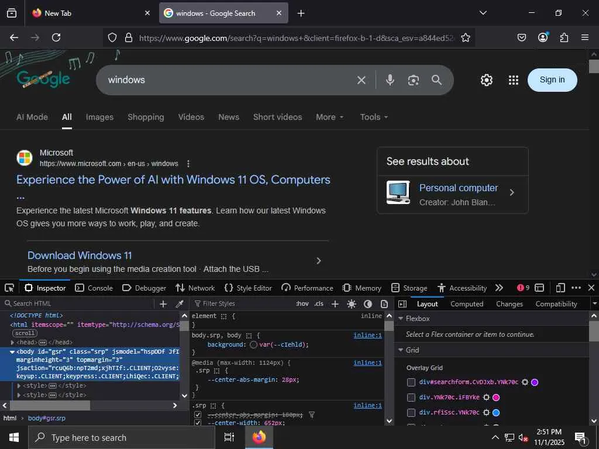Open inline:1 source for body.srp rule
The width and height of the screenshot is (599, 449).
point(367,335)
